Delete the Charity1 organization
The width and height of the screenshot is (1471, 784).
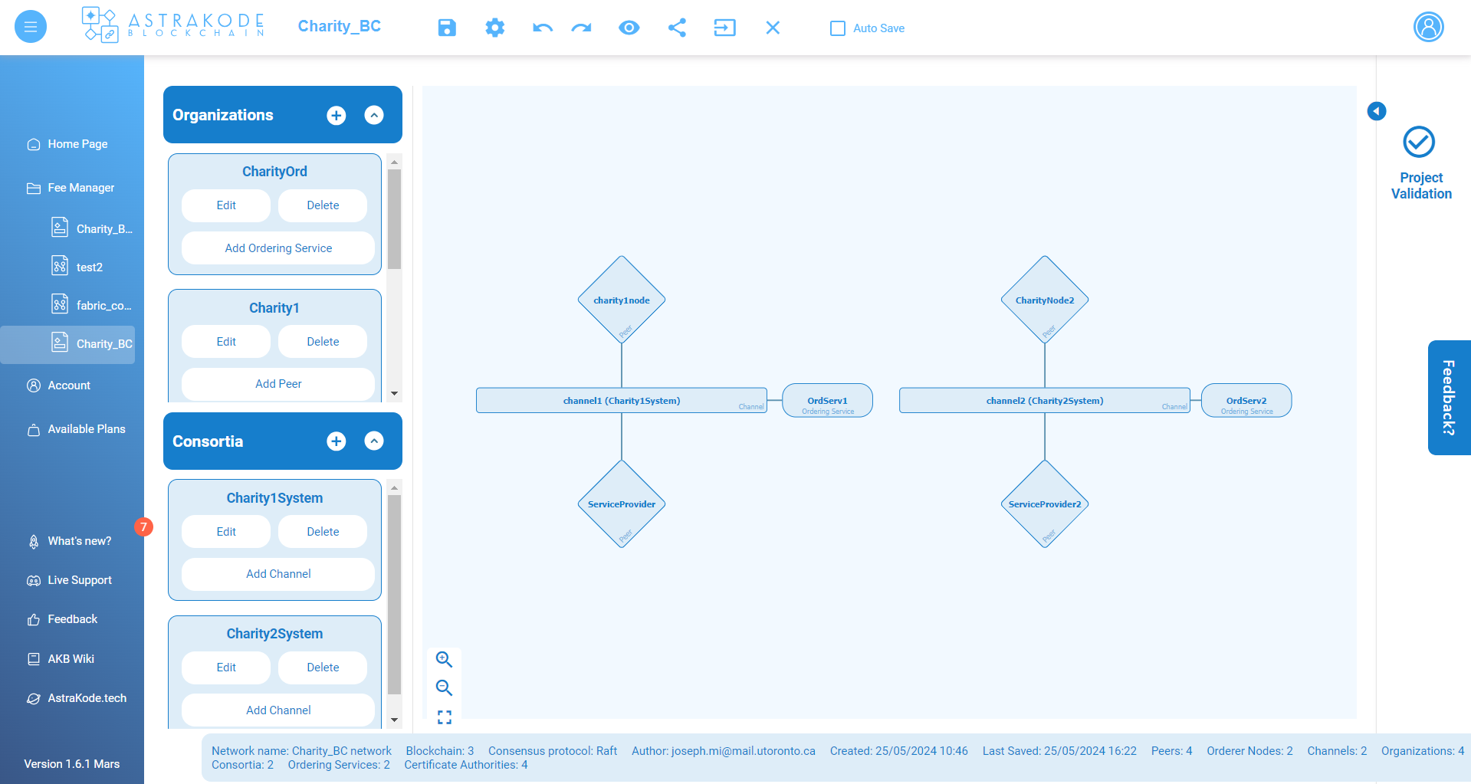(x=323, y=342)
